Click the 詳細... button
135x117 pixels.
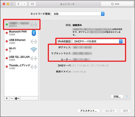pyautogui.click(x=117, y=97)
